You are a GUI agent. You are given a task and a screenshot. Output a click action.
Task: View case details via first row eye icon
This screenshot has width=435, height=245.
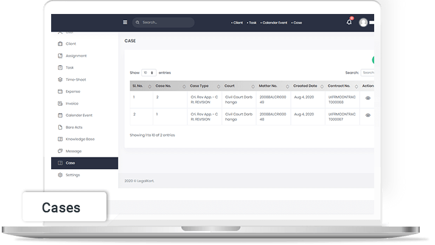pyautogui.click(x=367, y=98)
